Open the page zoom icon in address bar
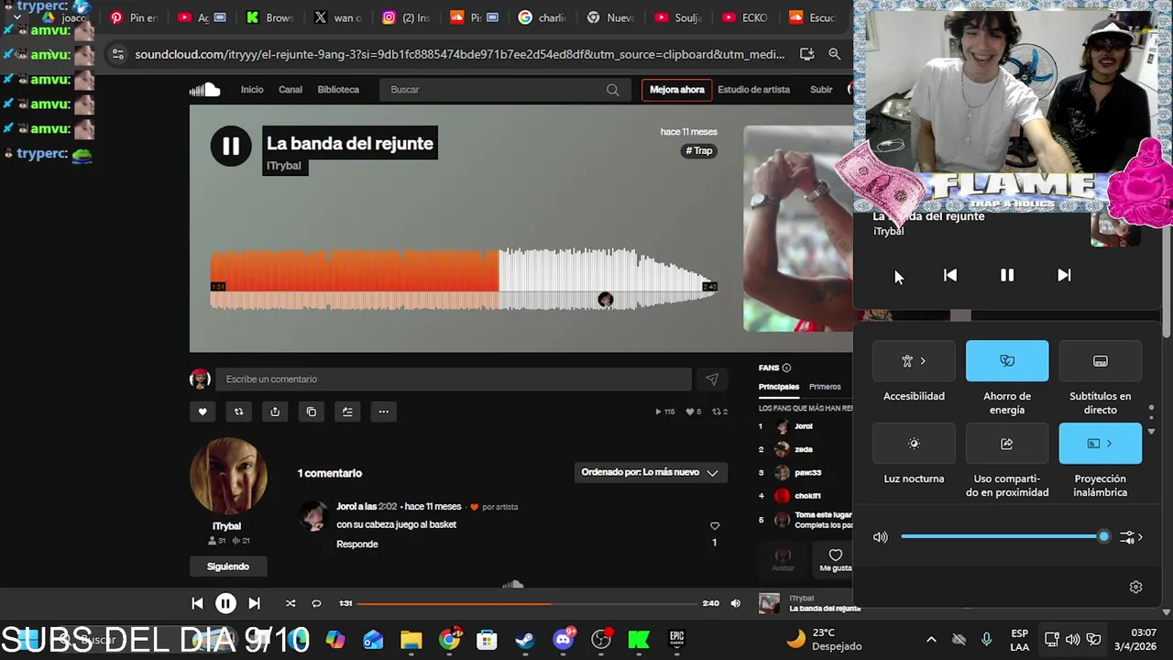This screenshot has height=660, width=1173. click(834, 54)
